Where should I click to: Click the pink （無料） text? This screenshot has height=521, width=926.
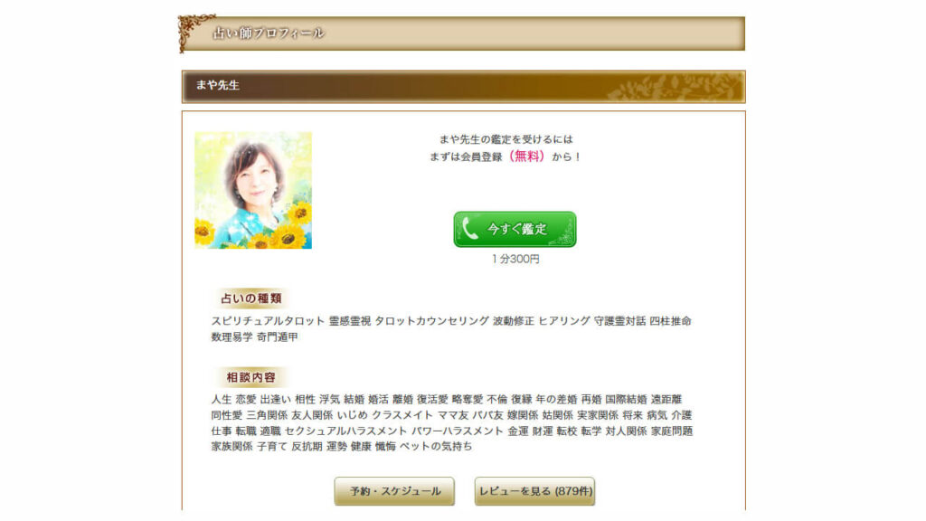pyautogui.click(x=526, y=156)
